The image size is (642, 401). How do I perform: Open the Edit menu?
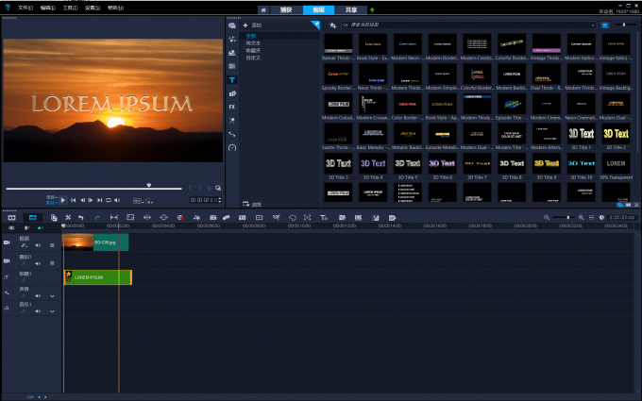48,8
